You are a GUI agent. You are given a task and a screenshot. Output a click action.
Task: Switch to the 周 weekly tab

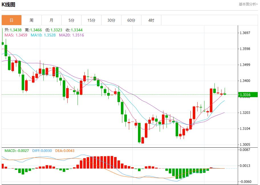[x=31, y=20]
